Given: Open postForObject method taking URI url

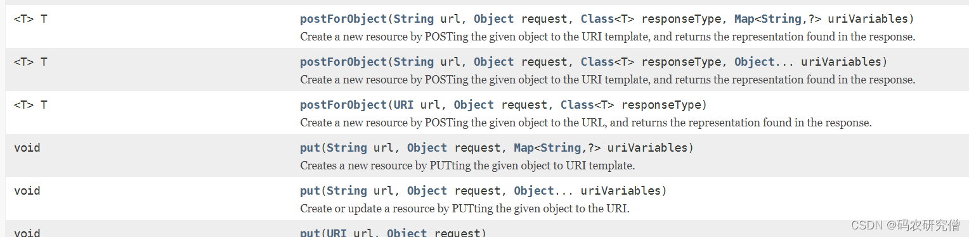Looking at the screenshot, I should 343,105.
